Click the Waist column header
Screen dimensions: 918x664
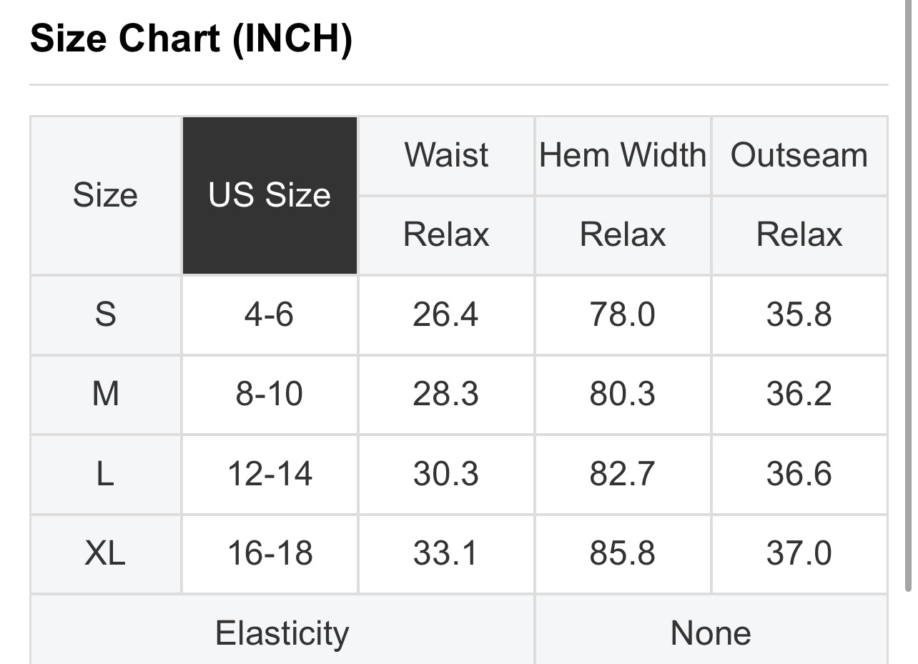click(x=446, y=155)
